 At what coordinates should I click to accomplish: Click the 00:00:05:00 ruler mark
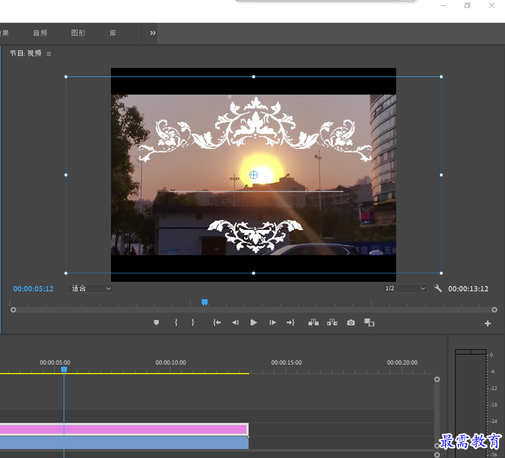tap(55, 362)
